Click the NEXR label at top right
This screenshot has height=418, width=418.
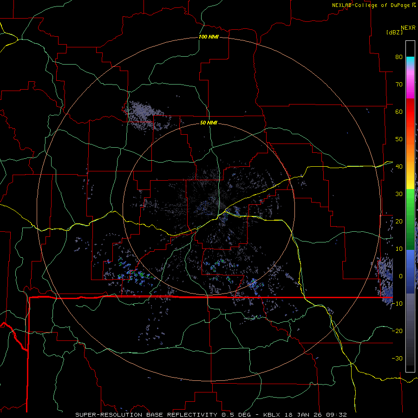(x=408, y=28)
